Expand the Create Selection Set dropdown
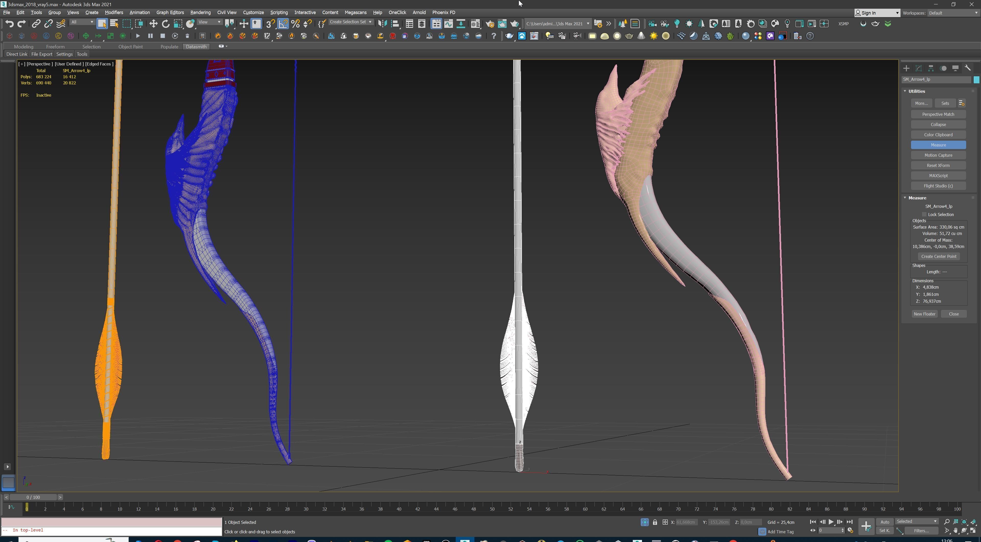Screen dimensions: 981x542 tap(370, 22)
